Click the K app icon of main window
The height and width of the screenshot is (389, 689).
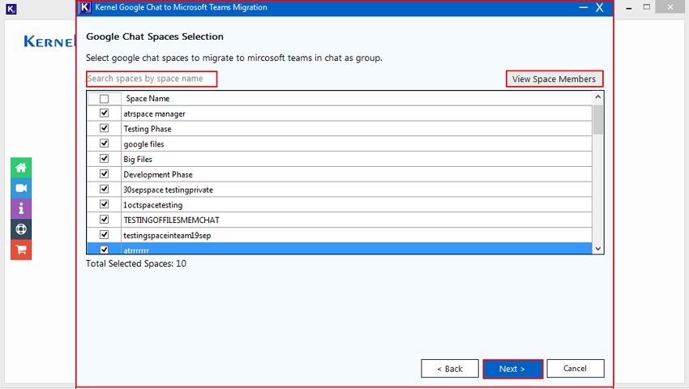(x=11, y=9)
